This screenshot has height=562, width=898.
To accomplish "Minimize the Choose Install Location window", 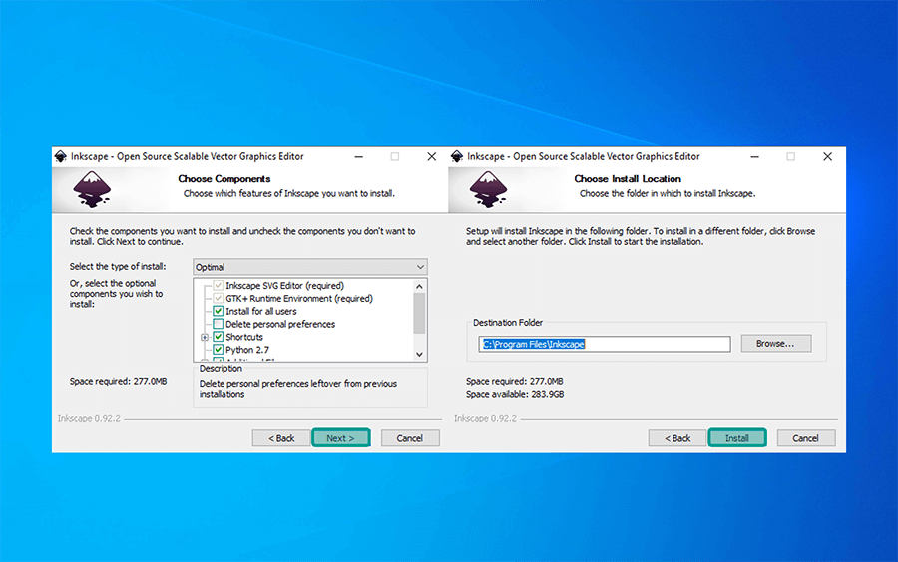I will click(x=755, y=156).
